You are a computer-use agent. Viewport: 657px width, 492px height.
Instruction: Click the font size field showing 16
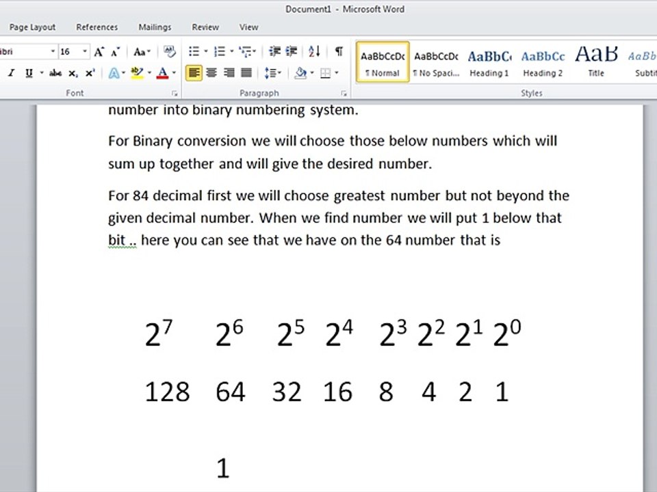(70, 51)
